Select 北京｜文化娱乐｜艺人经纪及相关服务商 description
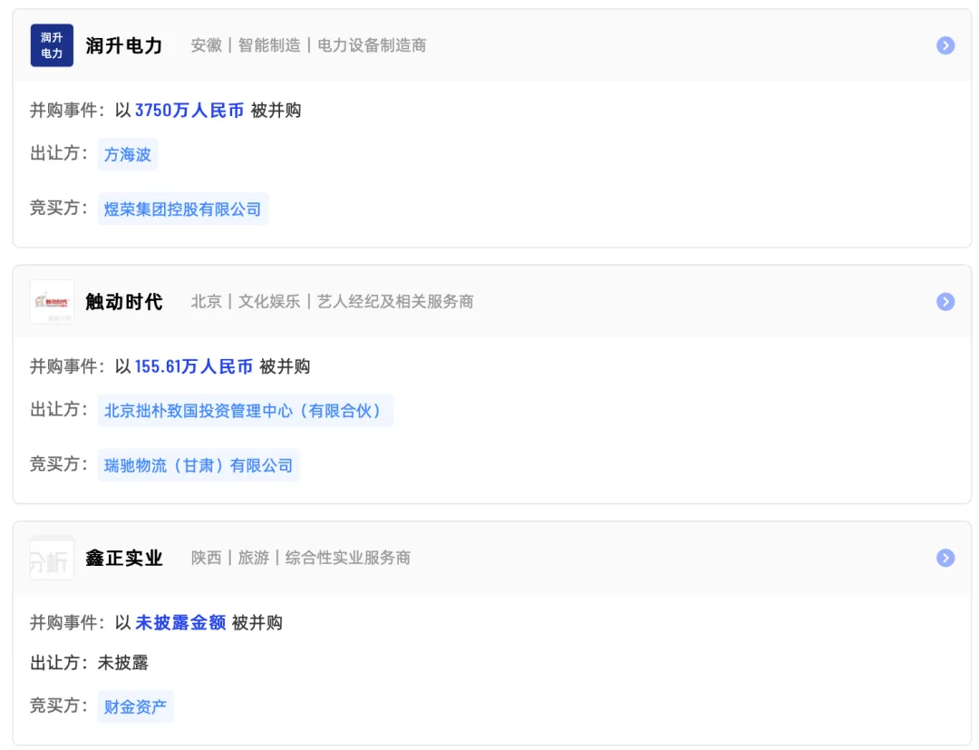Screen dimensions: 979x750 (332, 302)
